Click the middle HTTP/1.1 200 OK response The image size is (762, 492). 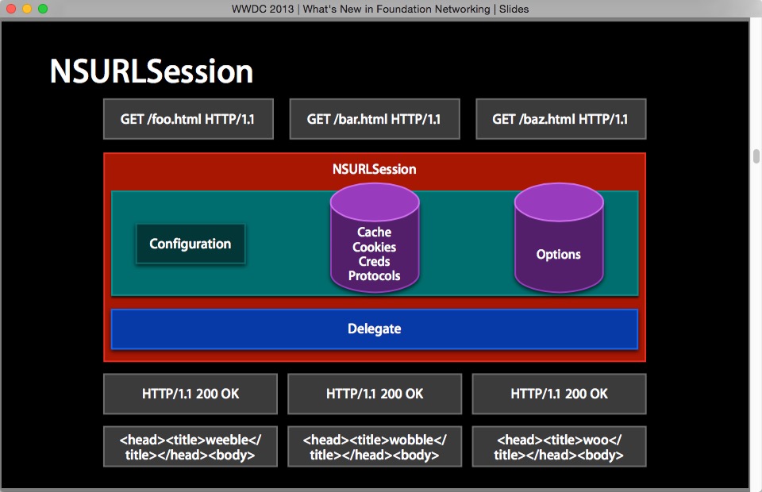(x=375, y=394)
